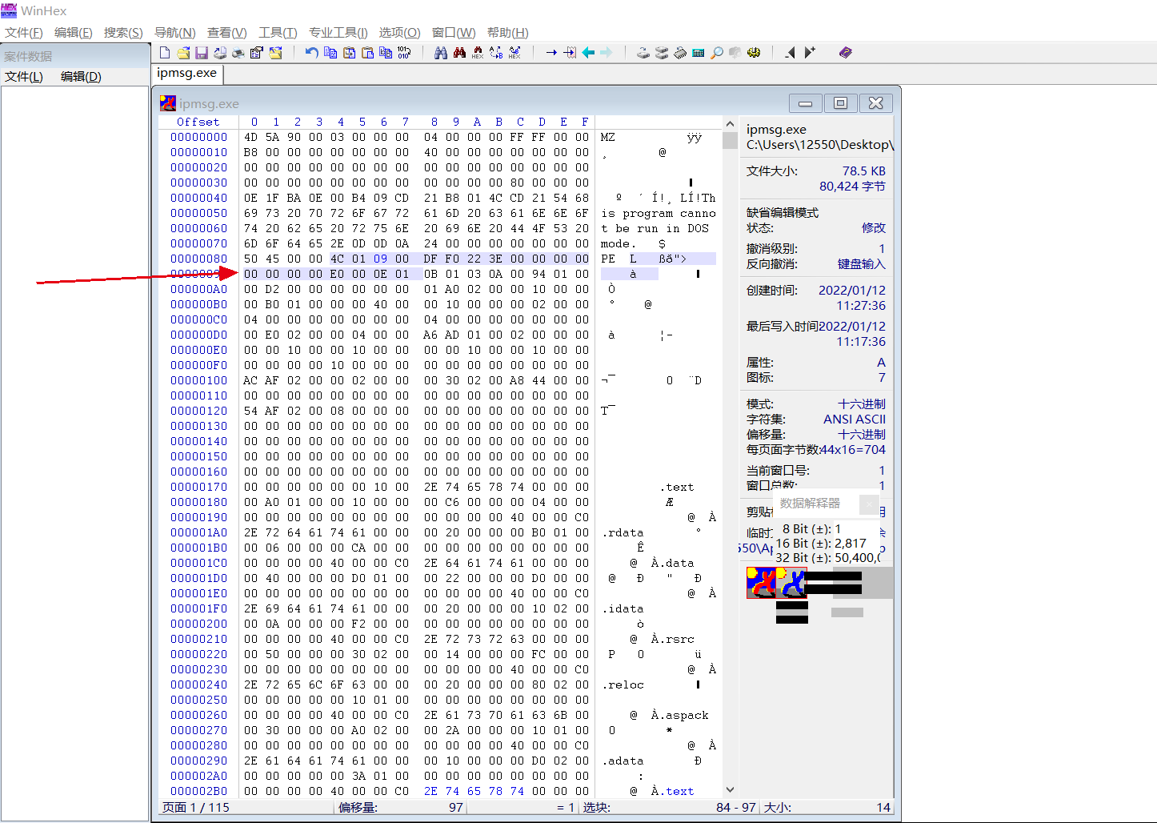Click the Back cyan arrow icon
1157x823 pixels.
point(588,53)
